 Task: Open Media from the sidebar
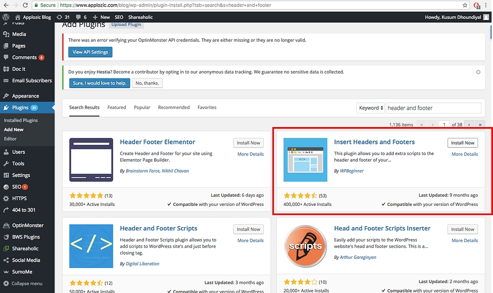point(19,34)
